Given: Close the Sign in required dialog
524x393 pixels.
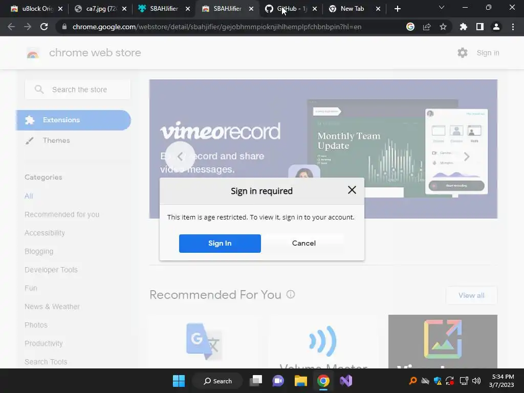Looking at the screenshot, I should tap(352, 190).
